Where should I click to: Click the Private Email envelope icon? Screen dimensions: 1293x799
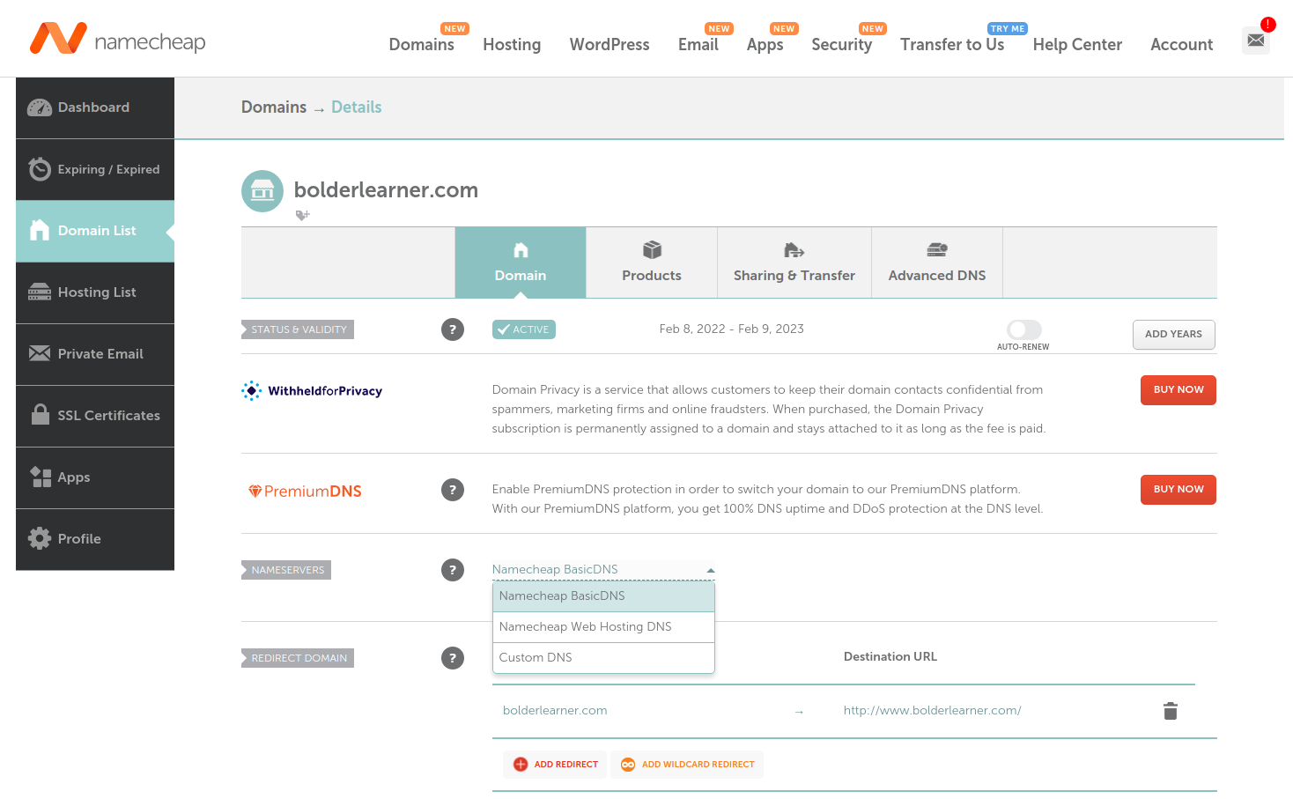tap(40, 354)
